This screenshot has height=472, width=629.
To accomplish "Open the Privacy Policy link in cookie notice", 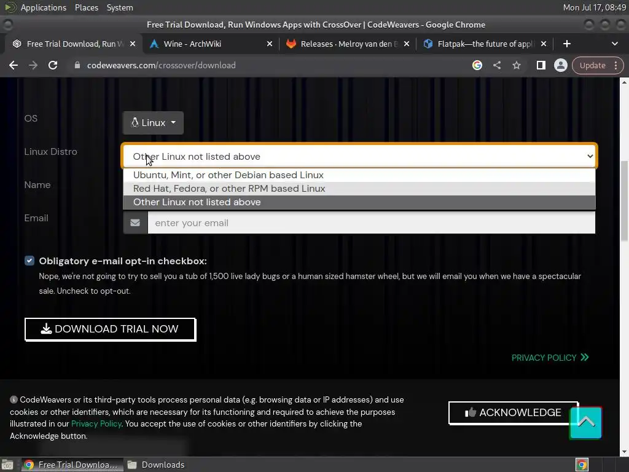I will 96,424.
